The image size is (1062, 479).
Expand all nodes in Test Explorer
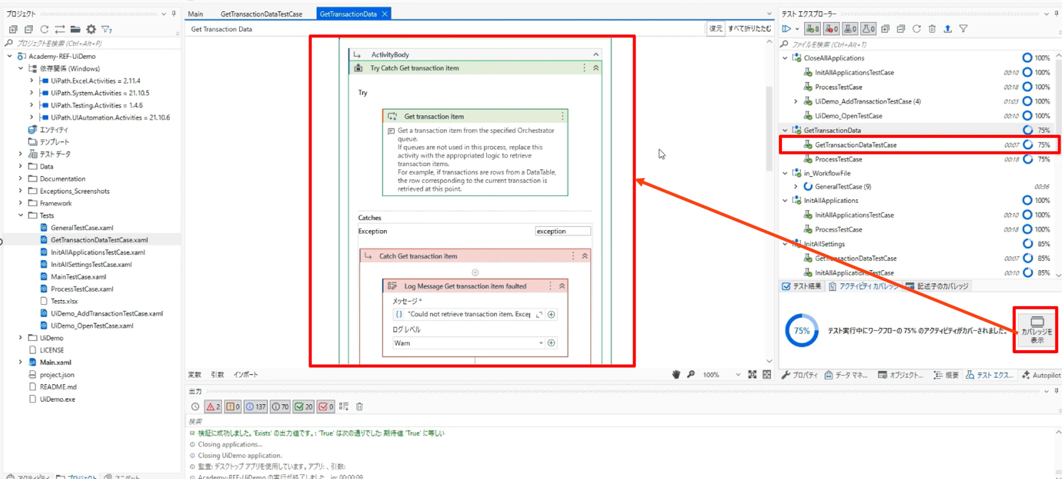pyautogui.click(x=885, y=29)
